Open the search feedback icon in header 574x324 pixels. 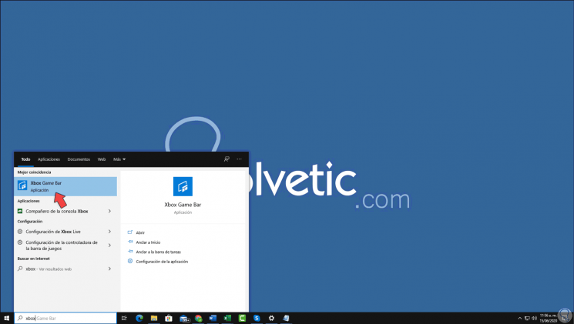(227, 159)
